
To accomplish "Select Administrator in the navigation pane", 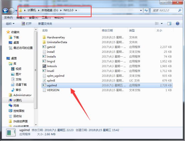I will (20, 95).
